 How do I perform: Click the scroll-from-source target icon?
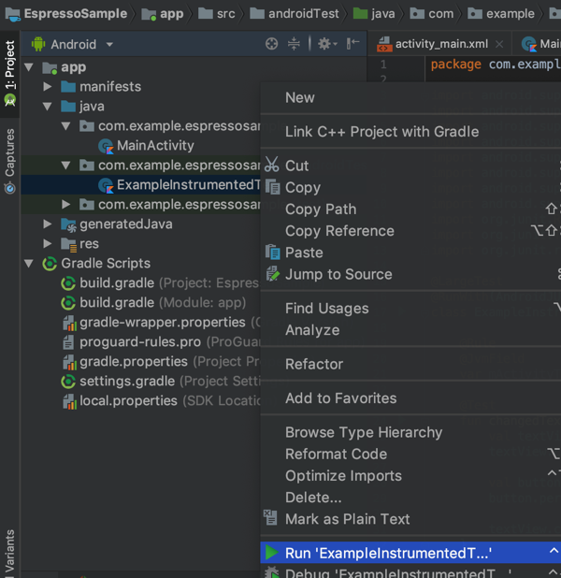(x=272, y=44)
